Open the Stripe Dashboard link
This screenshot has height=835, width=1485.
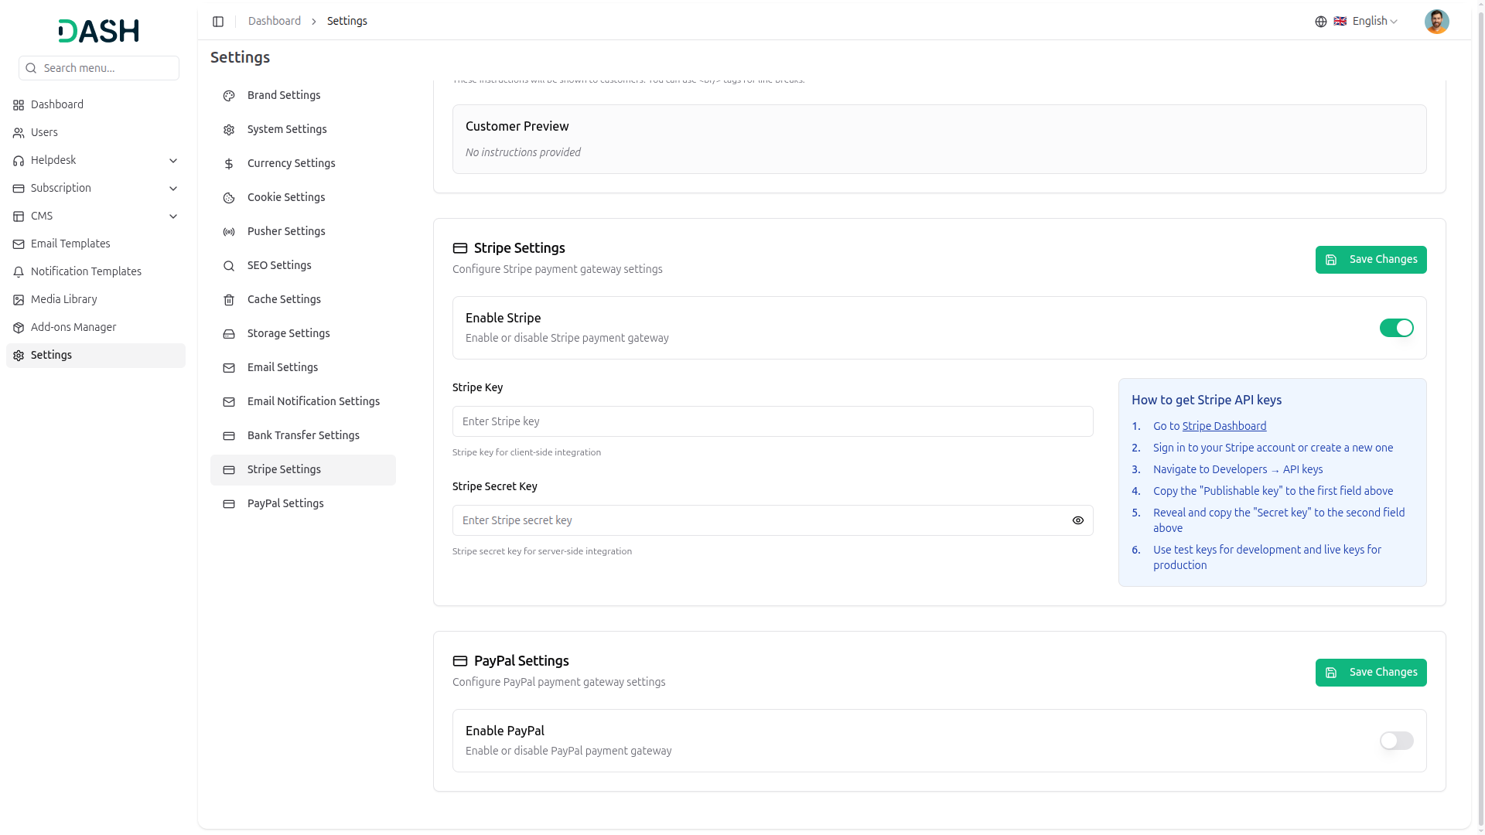1224,426
